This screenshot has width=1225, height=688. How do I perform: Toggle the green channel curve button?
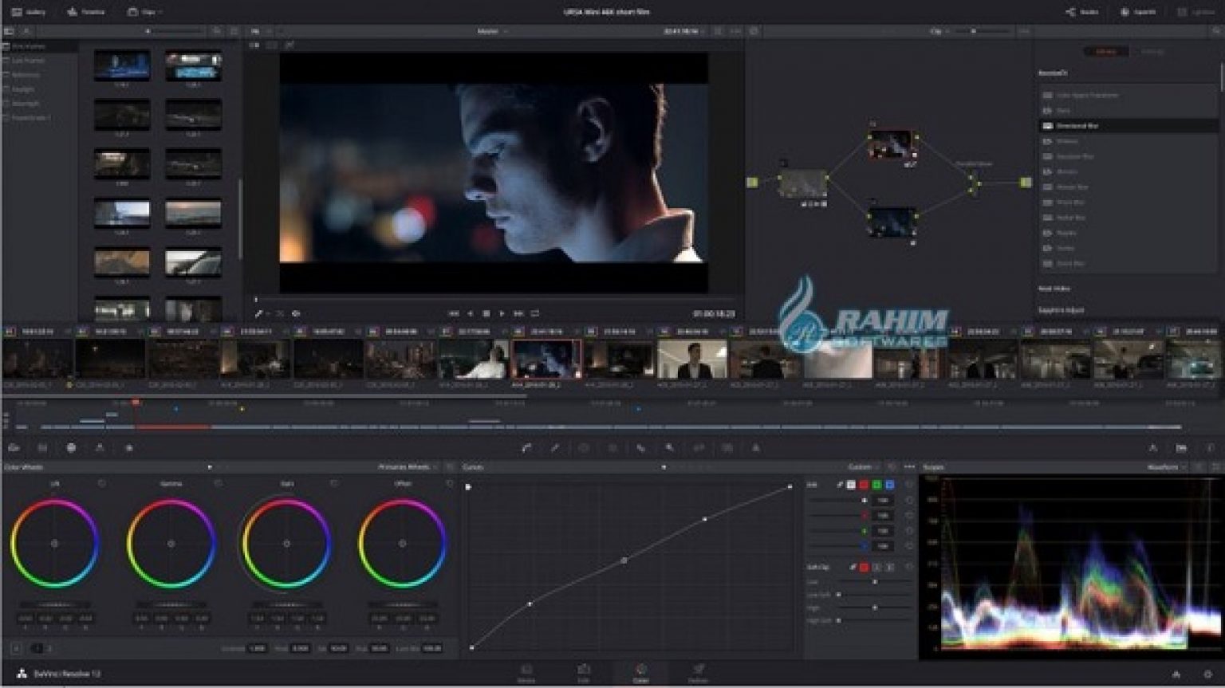tap(876, 485)
